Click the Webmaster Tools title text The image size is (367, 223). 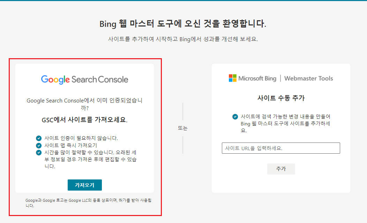(308, 78)
